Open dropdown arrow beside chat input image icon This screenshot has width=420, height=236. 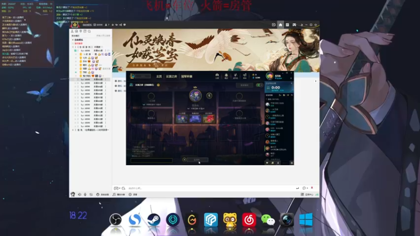point(120,188)
